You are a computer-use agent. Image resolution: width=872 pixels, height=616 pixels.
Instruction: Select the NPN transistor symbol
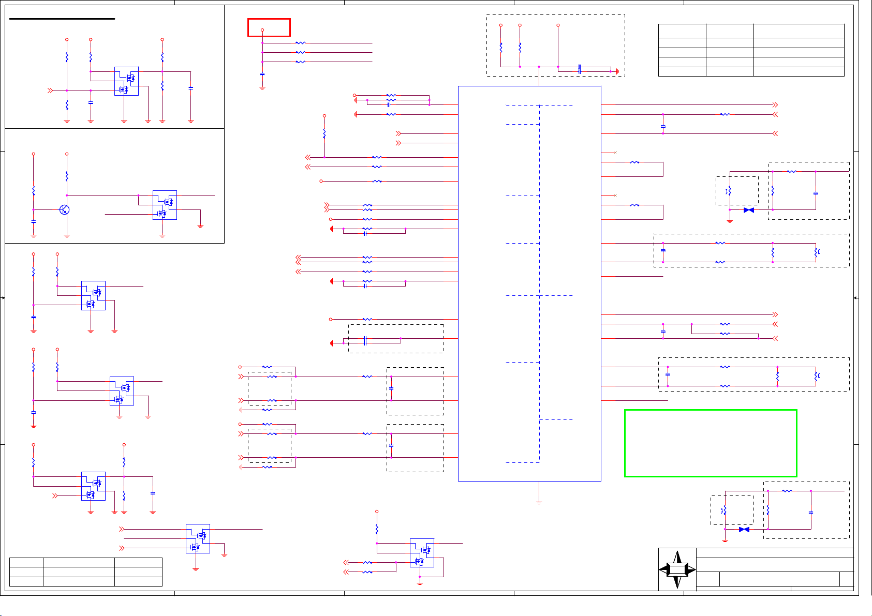(x=65, y=209)
